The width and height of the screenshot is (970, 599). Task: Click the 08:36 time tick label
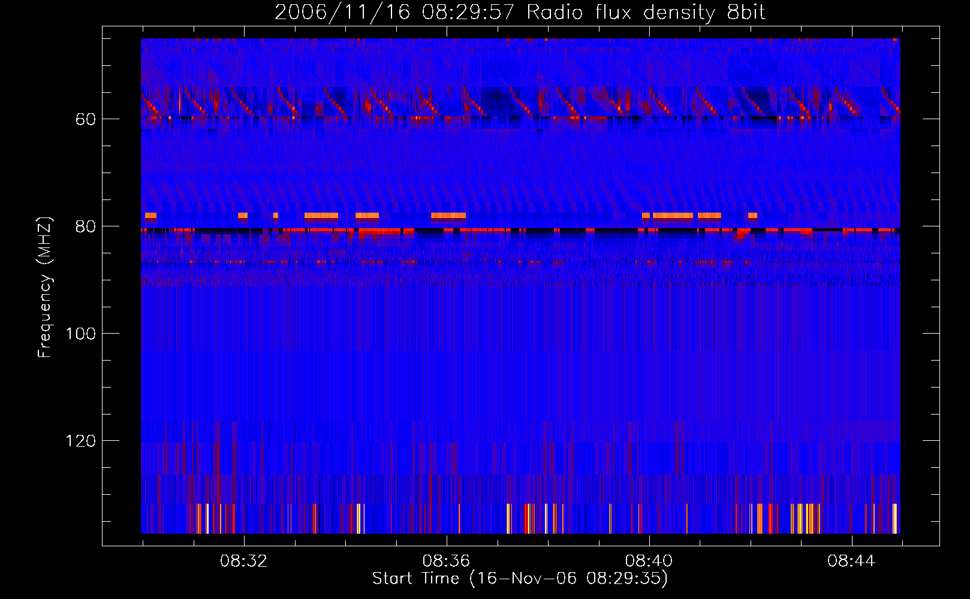click(x=446, y=561)
